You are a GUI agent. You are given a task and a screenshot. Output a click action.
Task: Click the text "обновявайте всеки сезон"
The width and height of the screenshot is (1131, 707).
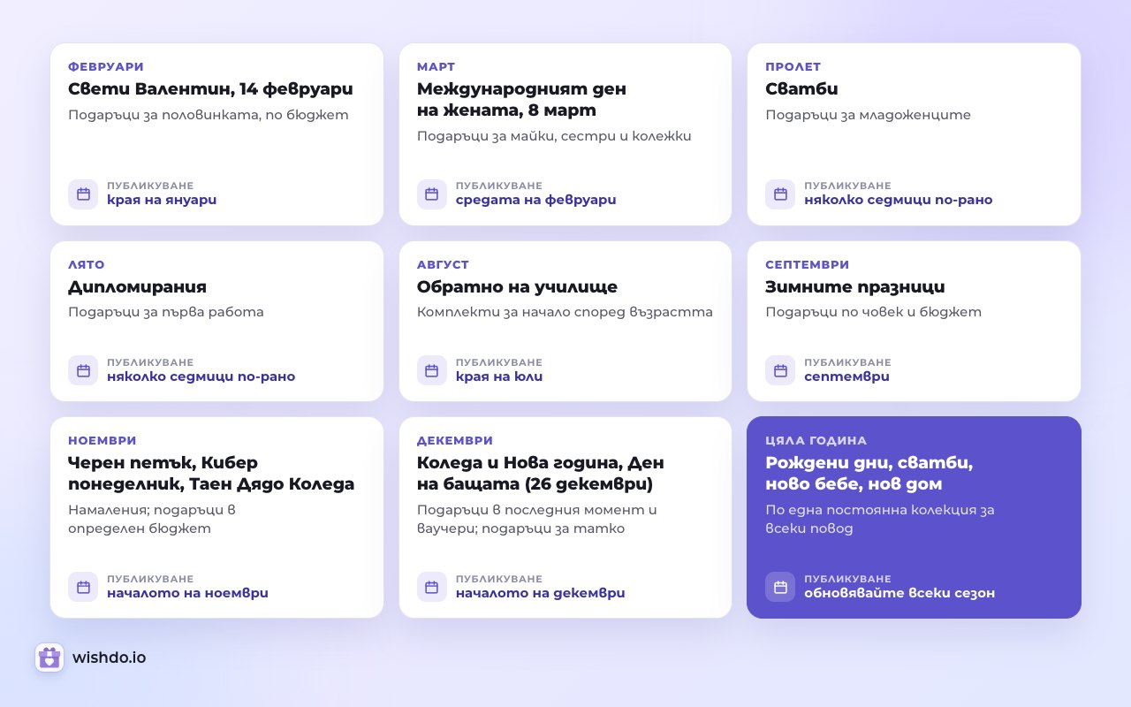(899, 593)
